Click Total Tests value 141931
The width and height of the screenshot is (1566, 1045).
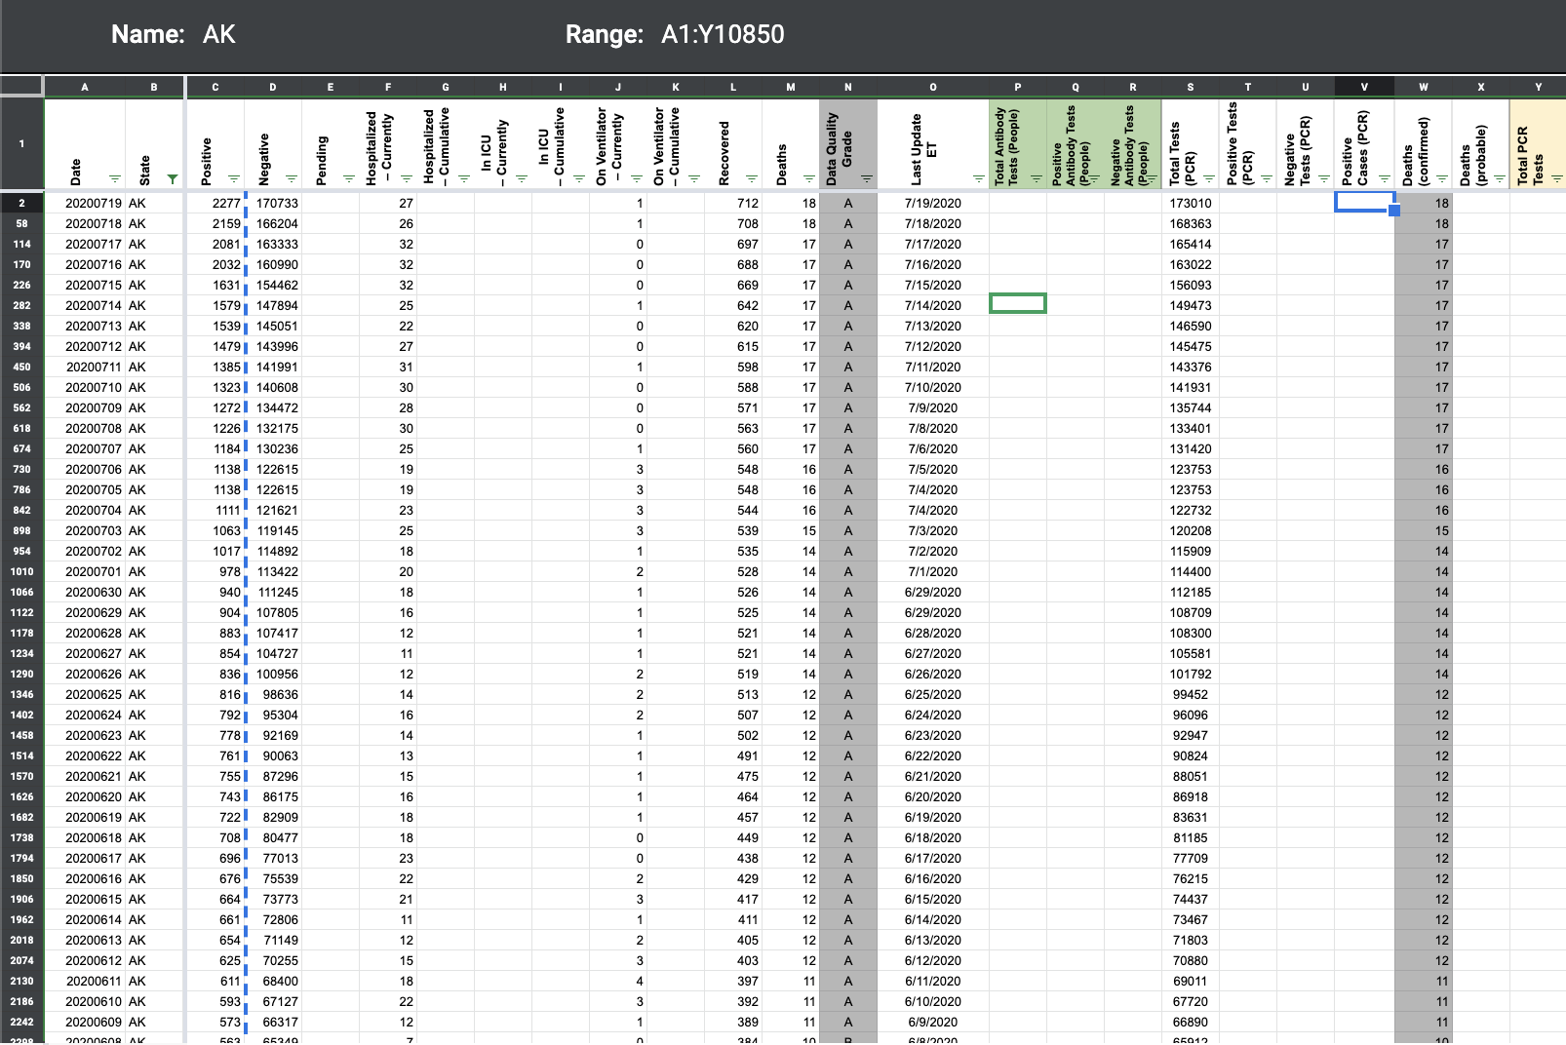pos(1191,387)
